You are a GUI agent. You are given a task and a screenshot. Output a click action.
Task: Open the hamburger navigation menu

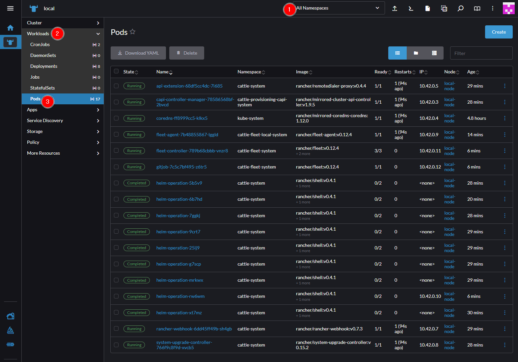coord(10,8)
